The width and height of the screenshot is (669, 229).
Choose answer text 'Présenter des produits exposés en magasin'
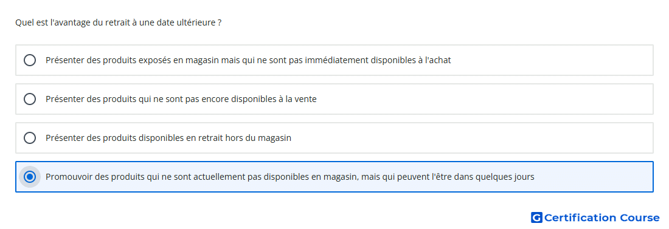click(132, 60)
